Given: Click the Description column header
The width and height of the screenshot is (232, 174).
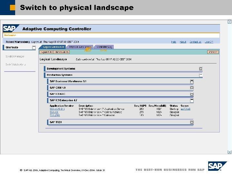Looking at the screenshot, I should 86,106.
